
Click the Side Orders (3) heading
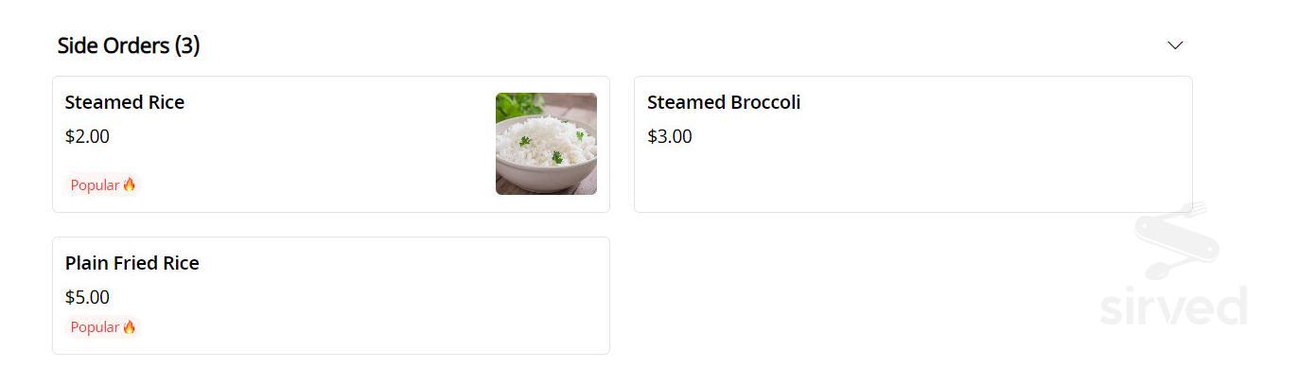(129, 45)
